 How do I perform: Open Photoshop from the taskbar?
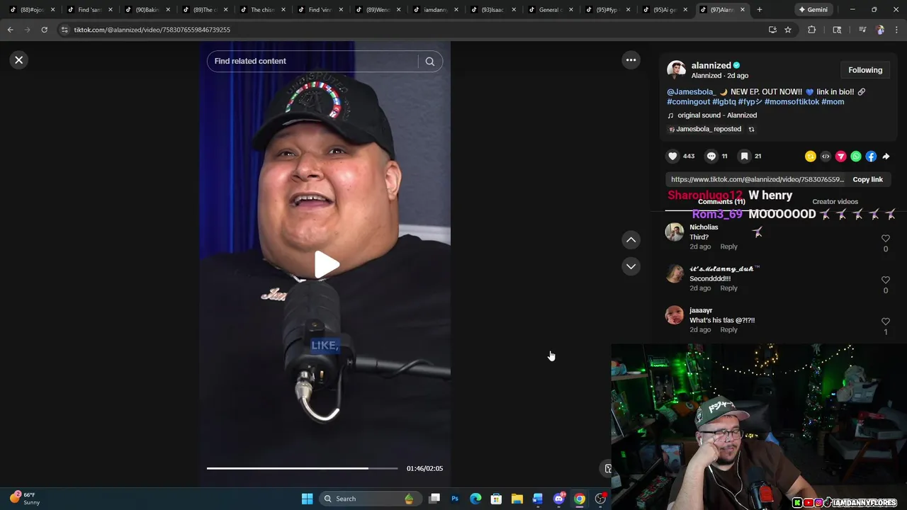455,499
